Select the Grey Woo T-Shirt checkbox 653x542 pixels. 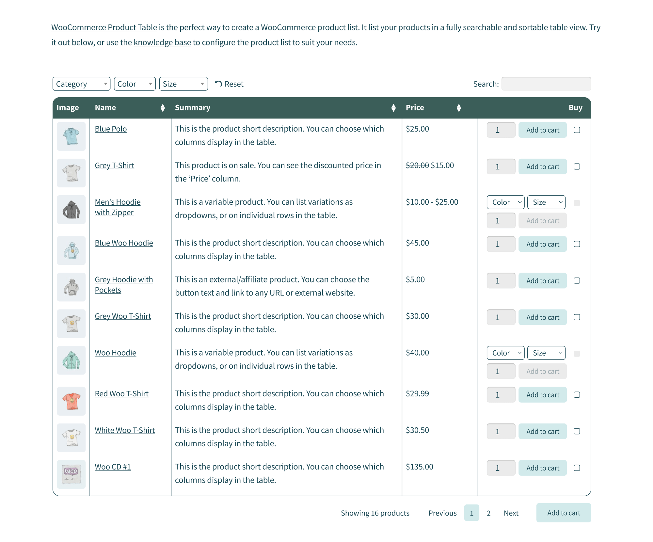[x=577, y=317]
